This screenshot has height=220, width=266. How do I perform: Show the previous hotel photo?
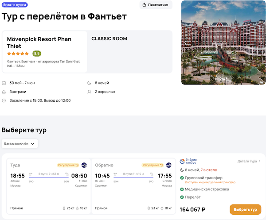coord(186,42)
